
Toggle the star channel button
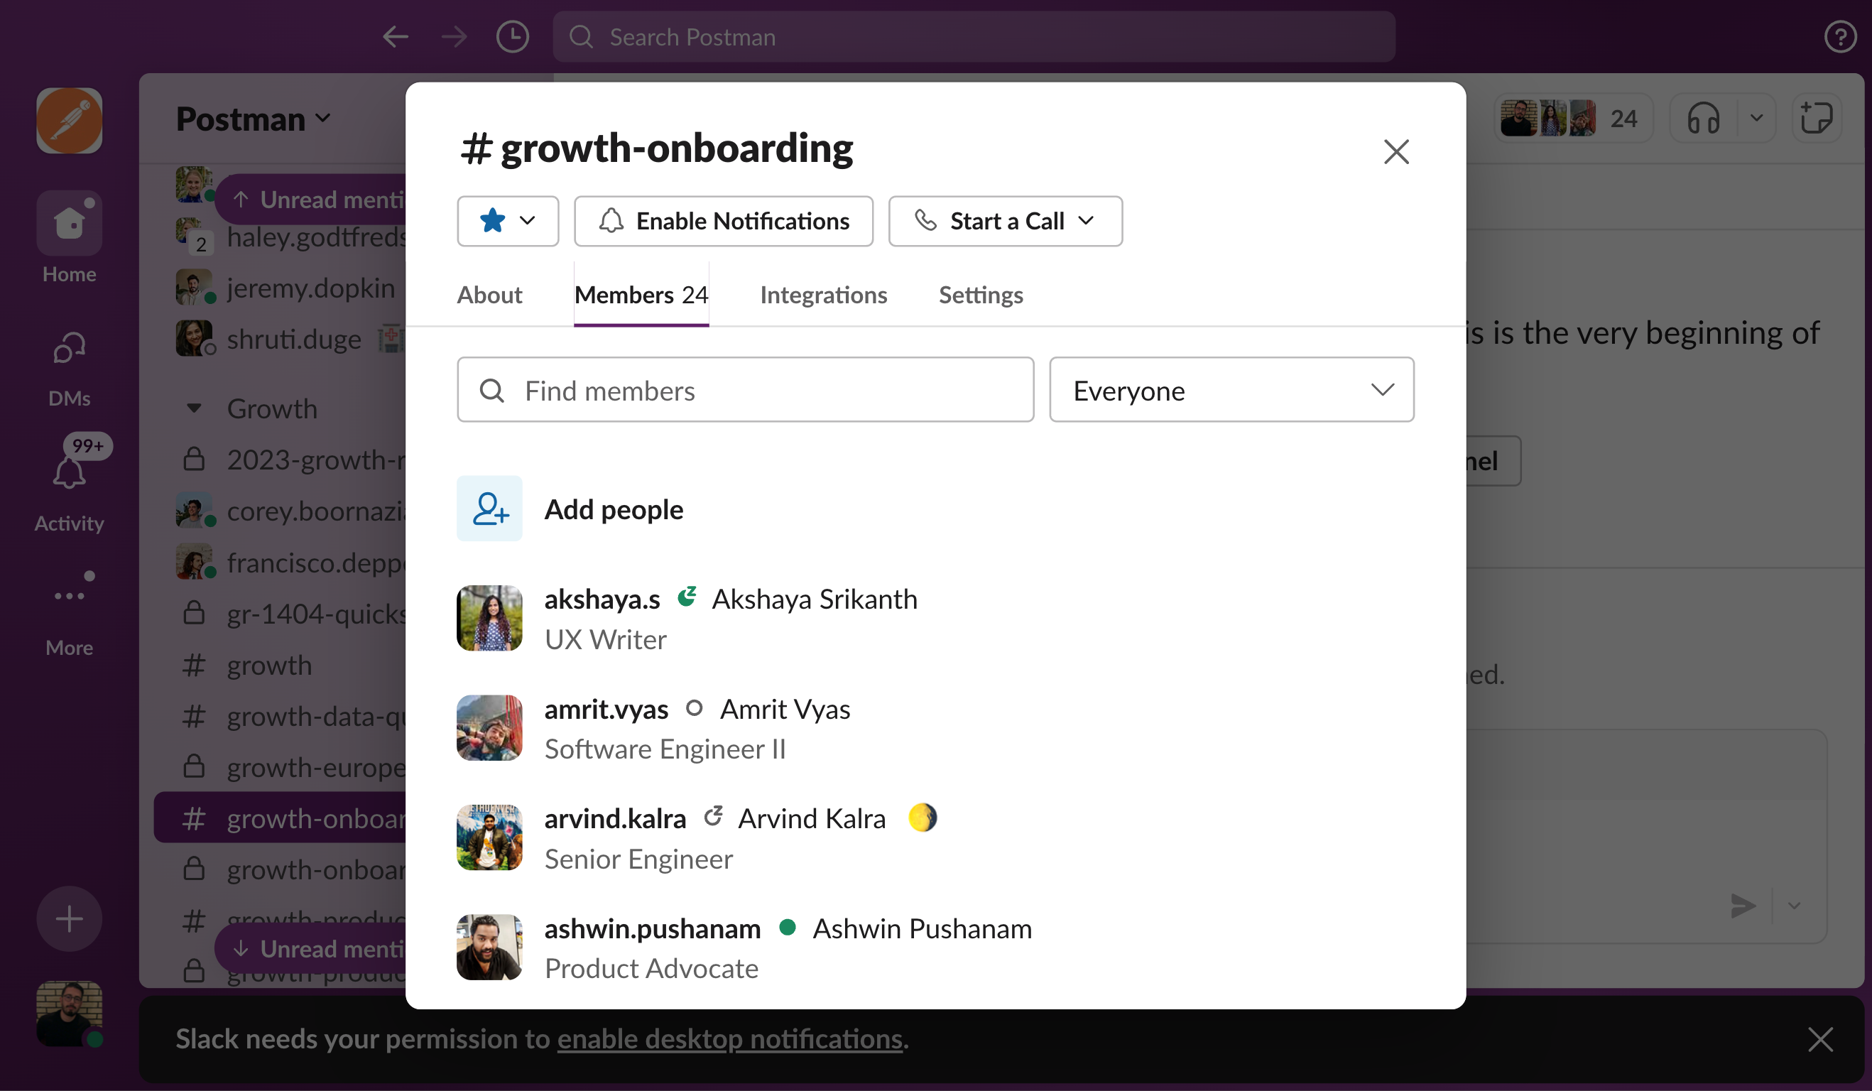click(493, 221)
